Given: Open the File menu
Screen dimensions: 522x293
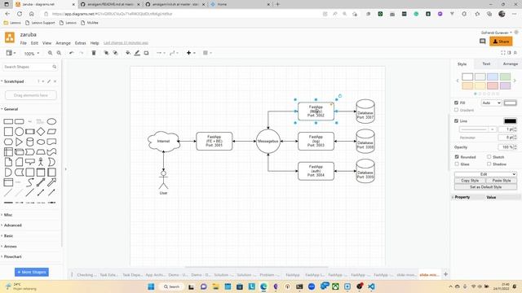Looking at the screenshot, I should tap(24, 43).
